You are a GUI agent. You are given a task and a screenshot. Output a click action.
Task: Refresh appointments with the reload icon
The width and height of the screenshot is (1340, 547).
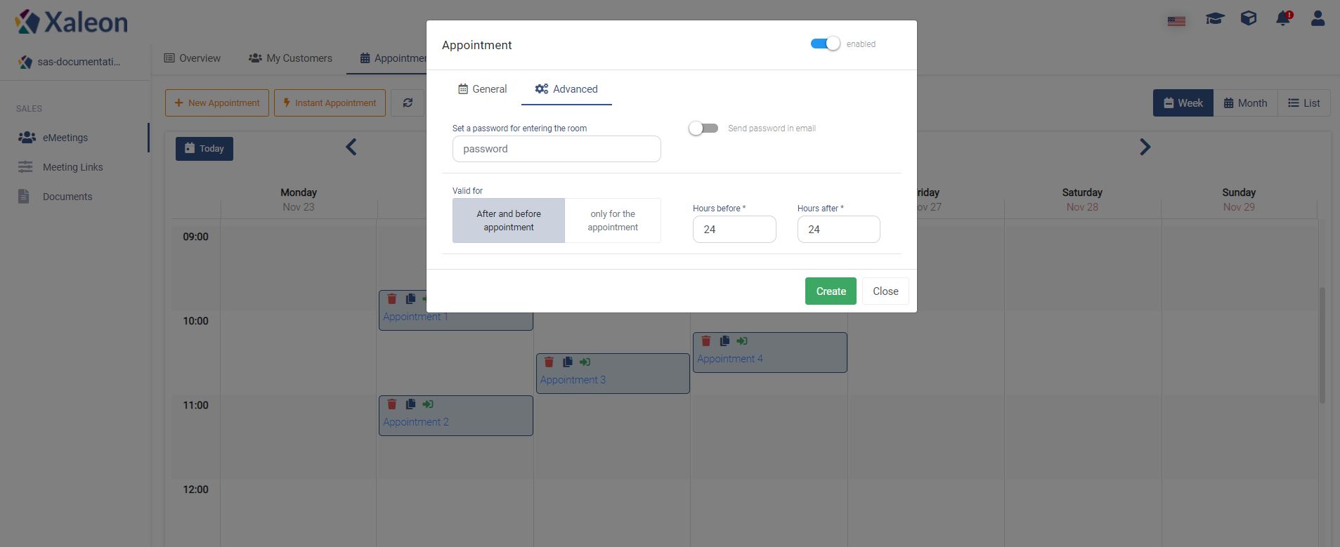tap(408, 103)
